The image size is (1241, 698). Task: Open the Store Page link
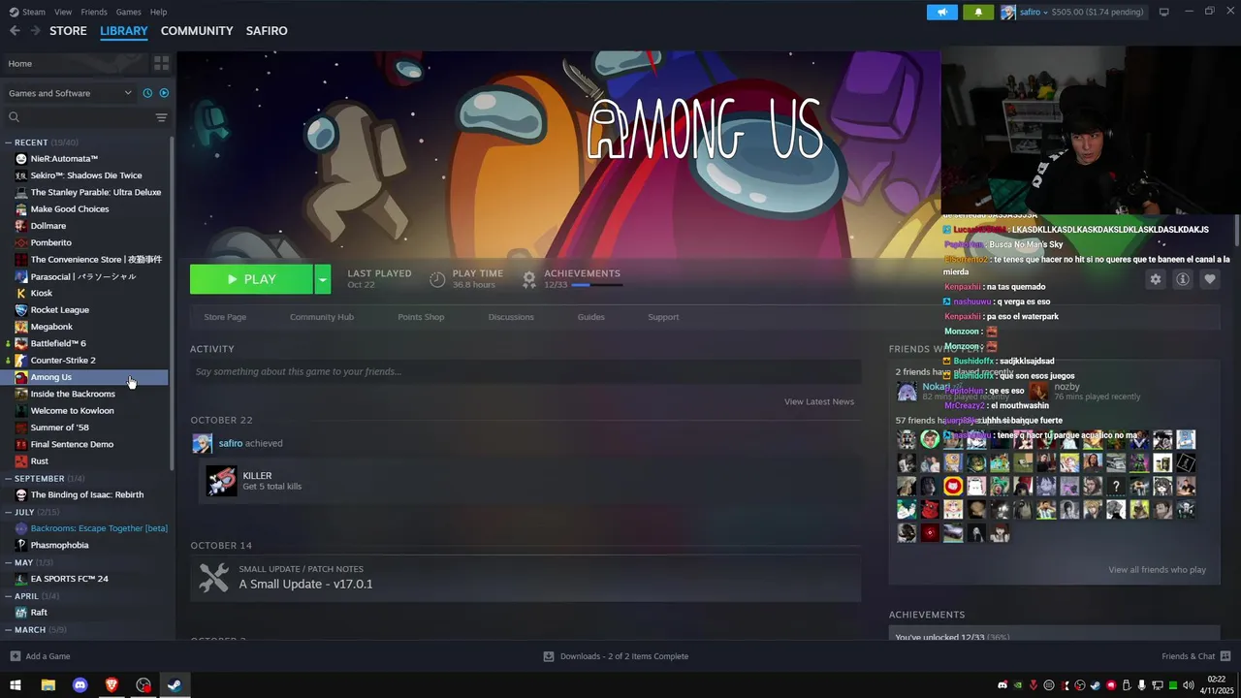(225, 317)
